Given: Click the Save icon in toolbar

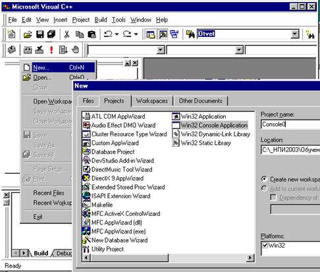Looking at the screenshot, I should tap(40, 34).
